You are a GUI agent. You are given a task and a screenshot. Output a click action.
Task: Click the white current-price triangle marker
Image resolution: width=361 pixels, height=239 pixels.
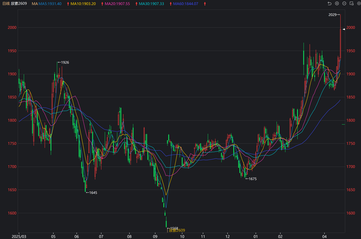pos(343,29)
